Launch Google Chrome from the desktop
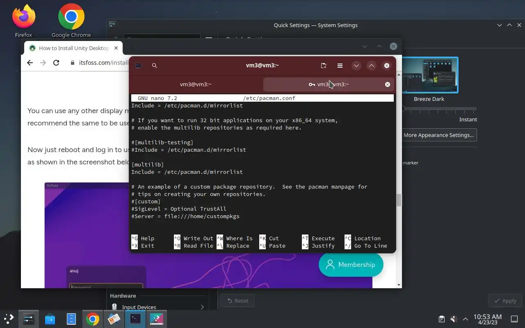This screenshot has height=328, width=525. coord(71,20)
